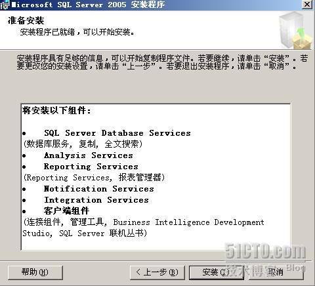This screenshot has height=286, width=315.
Task: Cancel setup with the 取消 button
Action: (x=276, y=272)
